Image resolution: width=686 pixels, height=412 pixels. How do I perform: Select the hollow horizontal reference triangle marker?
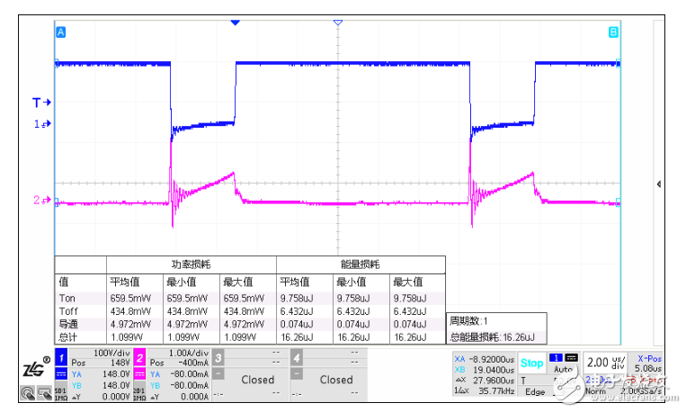click(x=338, y=22)
